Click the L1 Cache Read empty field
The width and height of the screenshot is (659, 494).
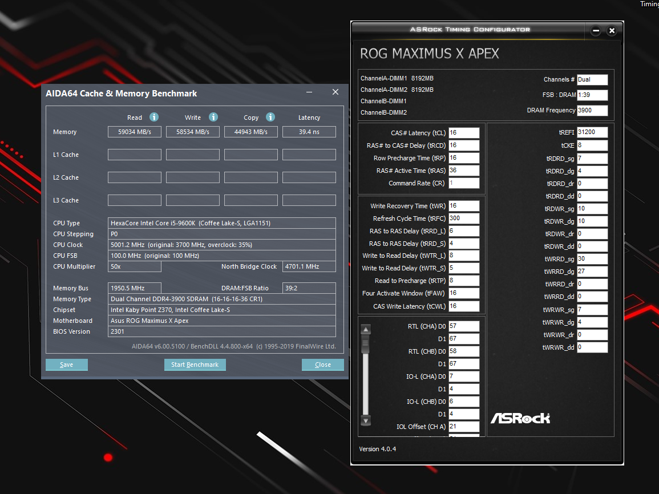[x=135, y=155]
